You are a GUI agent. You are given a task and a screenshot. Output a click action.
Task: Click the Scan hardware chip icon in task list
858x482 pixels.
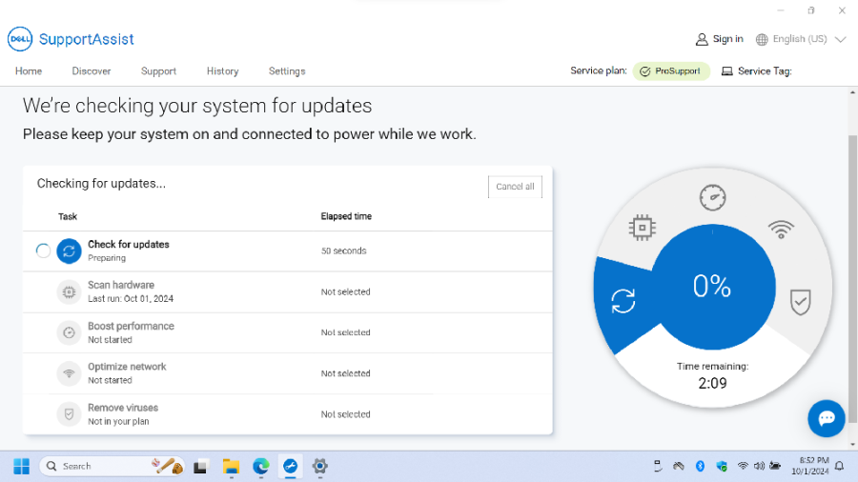(69, 291)
